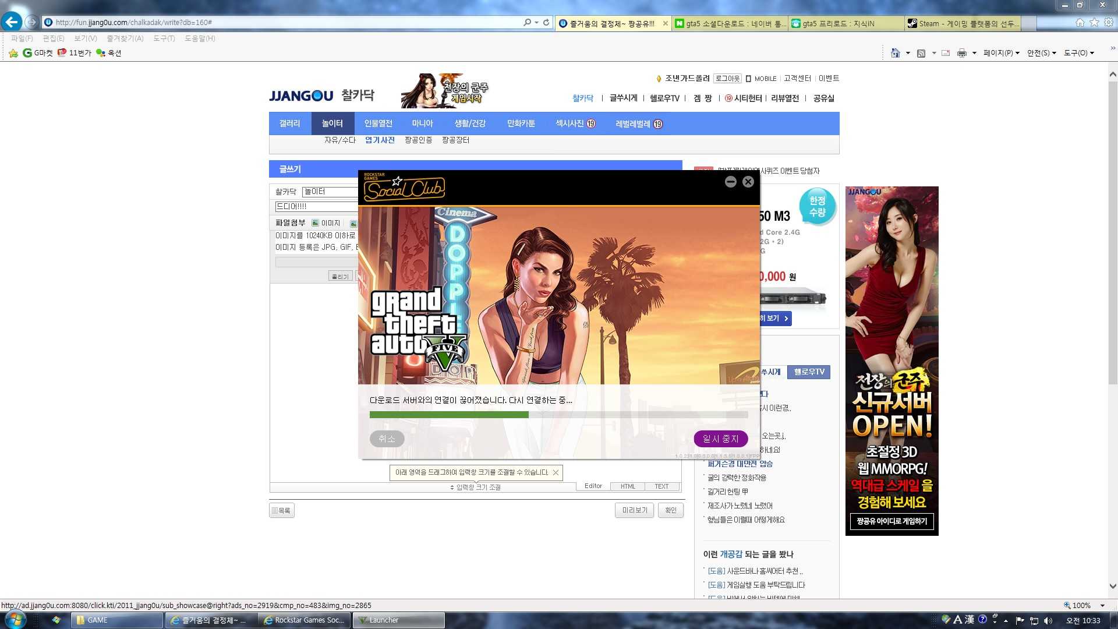Open the 즐겨찾기(A) menu
The height and width of the screenshot is (629, 1118).
click(x=125, y=38)
